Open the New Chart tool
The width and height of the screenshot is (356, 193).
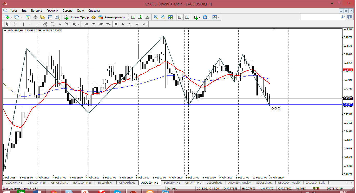click(x=7, y=17)
